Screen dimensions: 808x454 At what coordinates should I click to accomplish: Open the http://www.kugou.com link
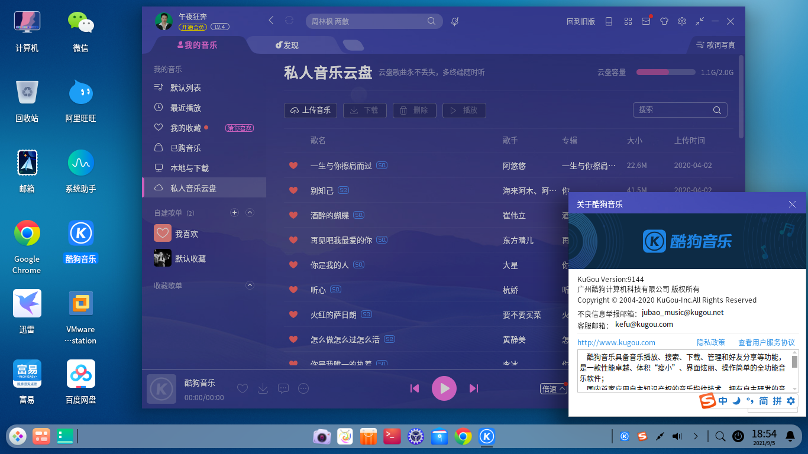[x=616, y=342]
